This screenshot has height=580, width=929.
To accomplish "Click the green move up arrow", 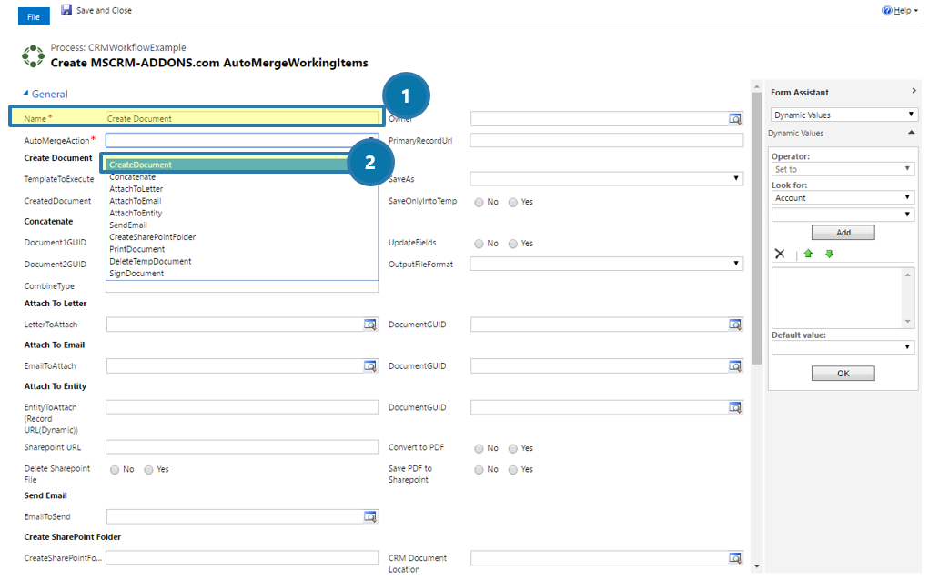I will pos(808,254).
